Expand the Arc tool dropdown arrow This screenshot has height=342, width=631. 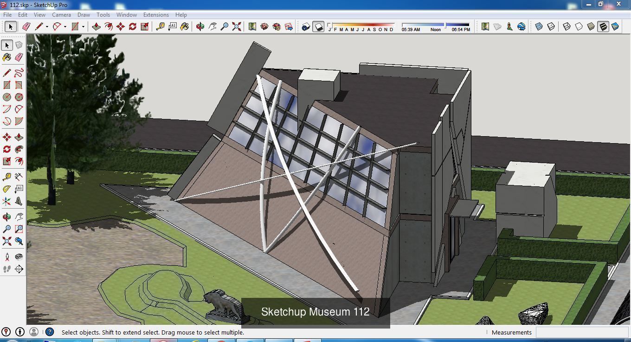[x=65, y=26]
